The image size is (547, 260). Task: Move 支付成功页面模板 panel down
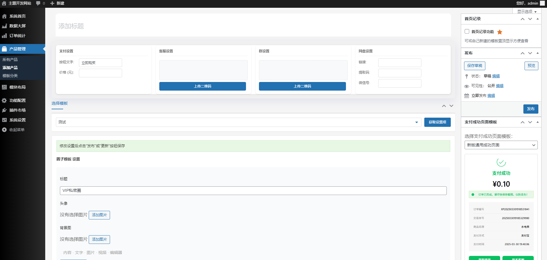point(530,122)
